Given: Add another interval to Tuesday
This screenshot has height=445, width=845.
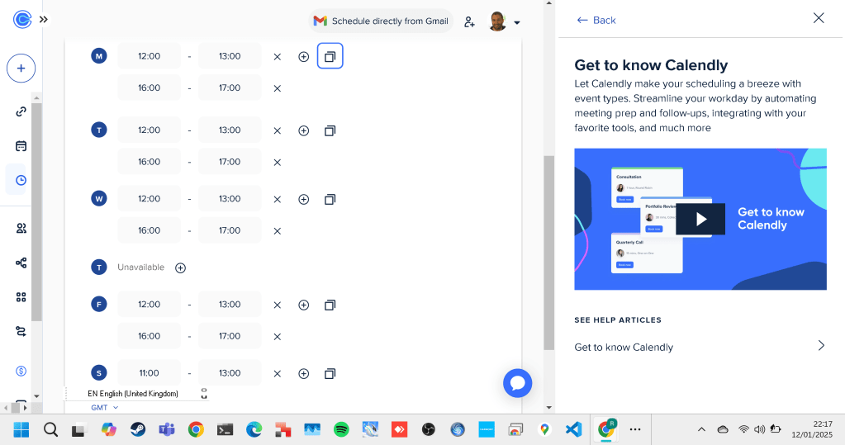Looking at the screenshot, I should [304, 130].
